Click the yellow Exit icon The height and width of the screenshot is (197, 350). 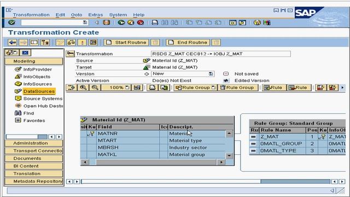coord(131,22)
